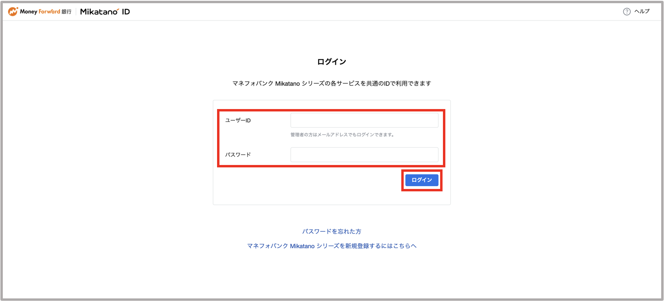Viewport: 664px width, 302px height.
Task: Click the 管理者の方はメールアドレス hint text
Action: click(343, 135)
